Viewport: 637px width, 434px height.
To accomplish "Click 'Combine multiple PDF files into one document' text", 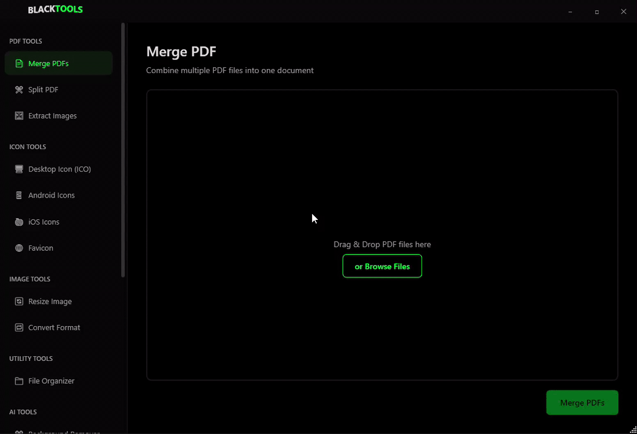I will (x=230, y=71).
